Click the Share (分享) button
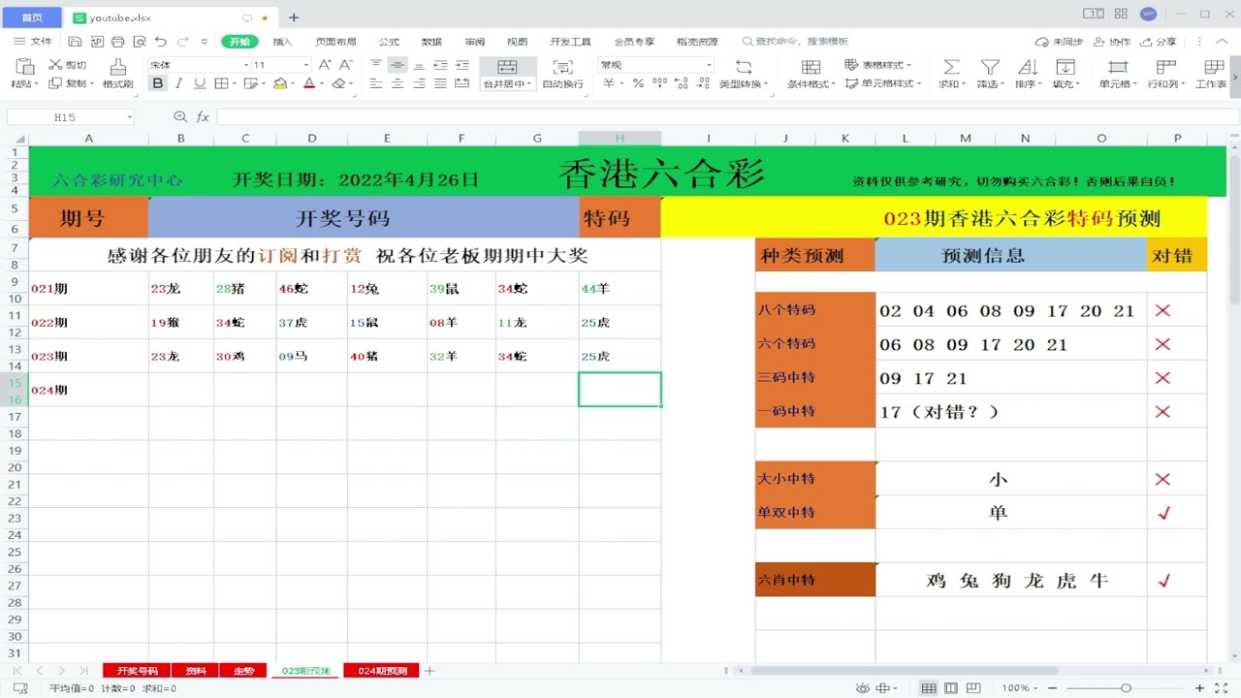Screen dimensions: 1241x698 1159,42
